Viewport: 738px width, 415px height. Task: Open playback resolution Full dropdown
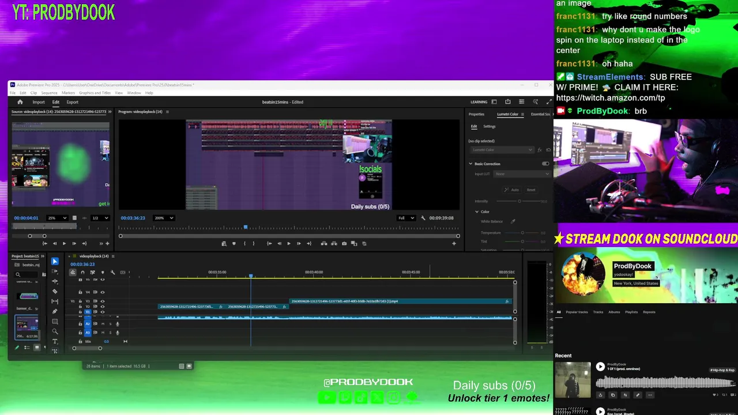tap(406, 218)
